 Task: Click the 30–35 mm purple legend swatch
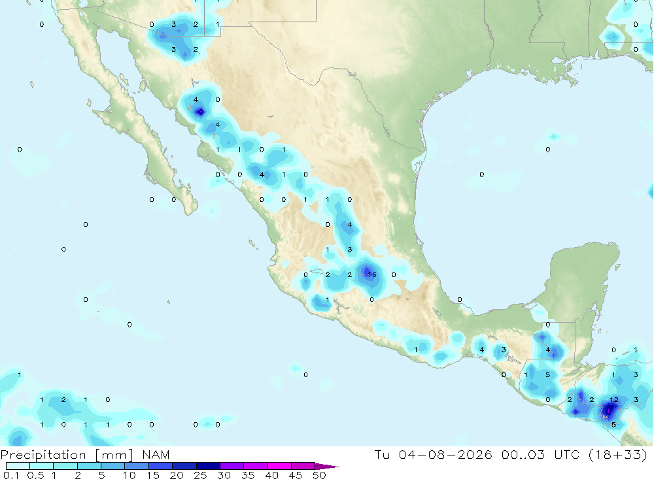coord(232,466)
